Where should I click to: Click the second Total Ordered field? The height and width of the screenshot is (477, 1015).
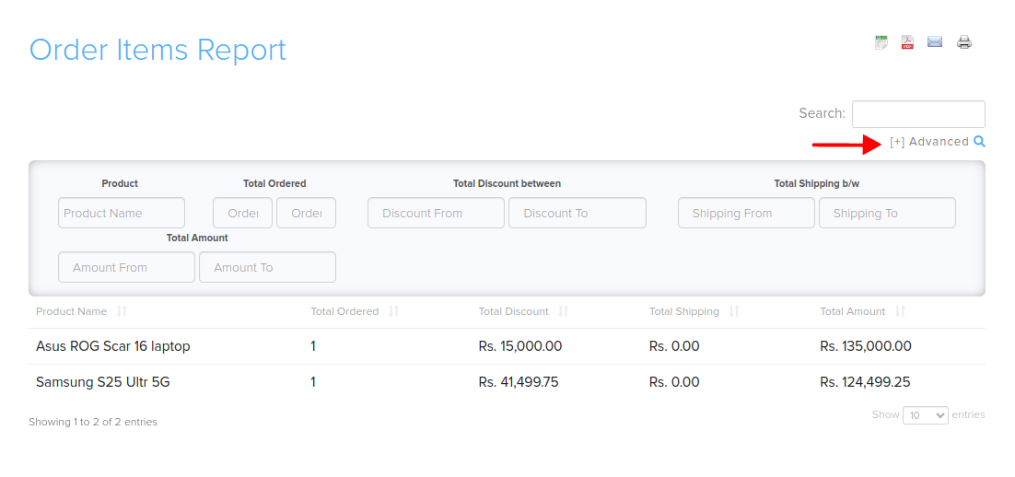click(x=306, y=213)
